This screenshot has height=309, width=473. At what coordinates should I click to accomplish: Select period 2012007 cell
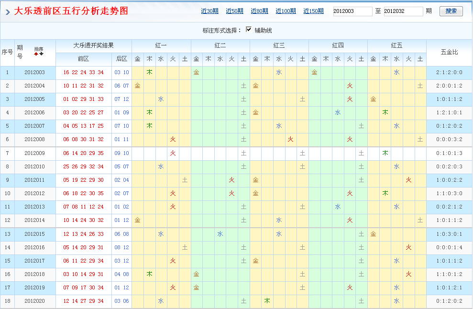click(x=35, y=126)
